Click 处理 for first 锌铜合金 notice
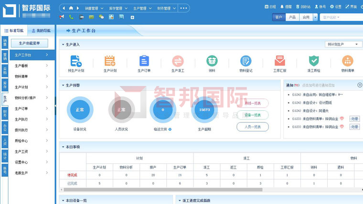 click(x=354, y=119)
